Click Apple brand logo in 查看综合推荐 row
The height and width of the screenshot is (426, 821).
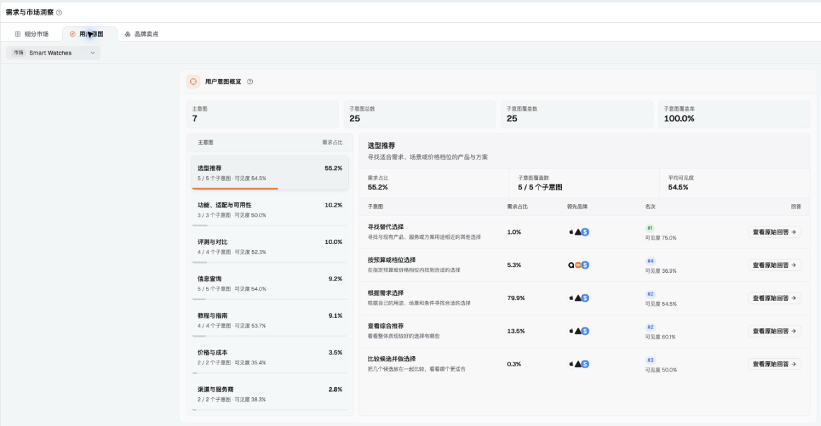click(572, 331)
